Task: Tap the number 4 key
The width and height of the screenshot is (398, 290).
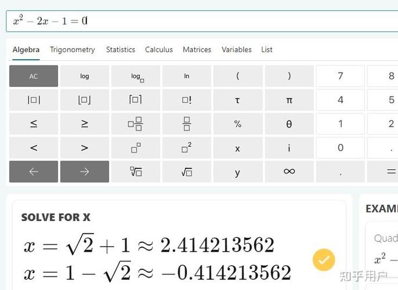Action: click(341, 100)
